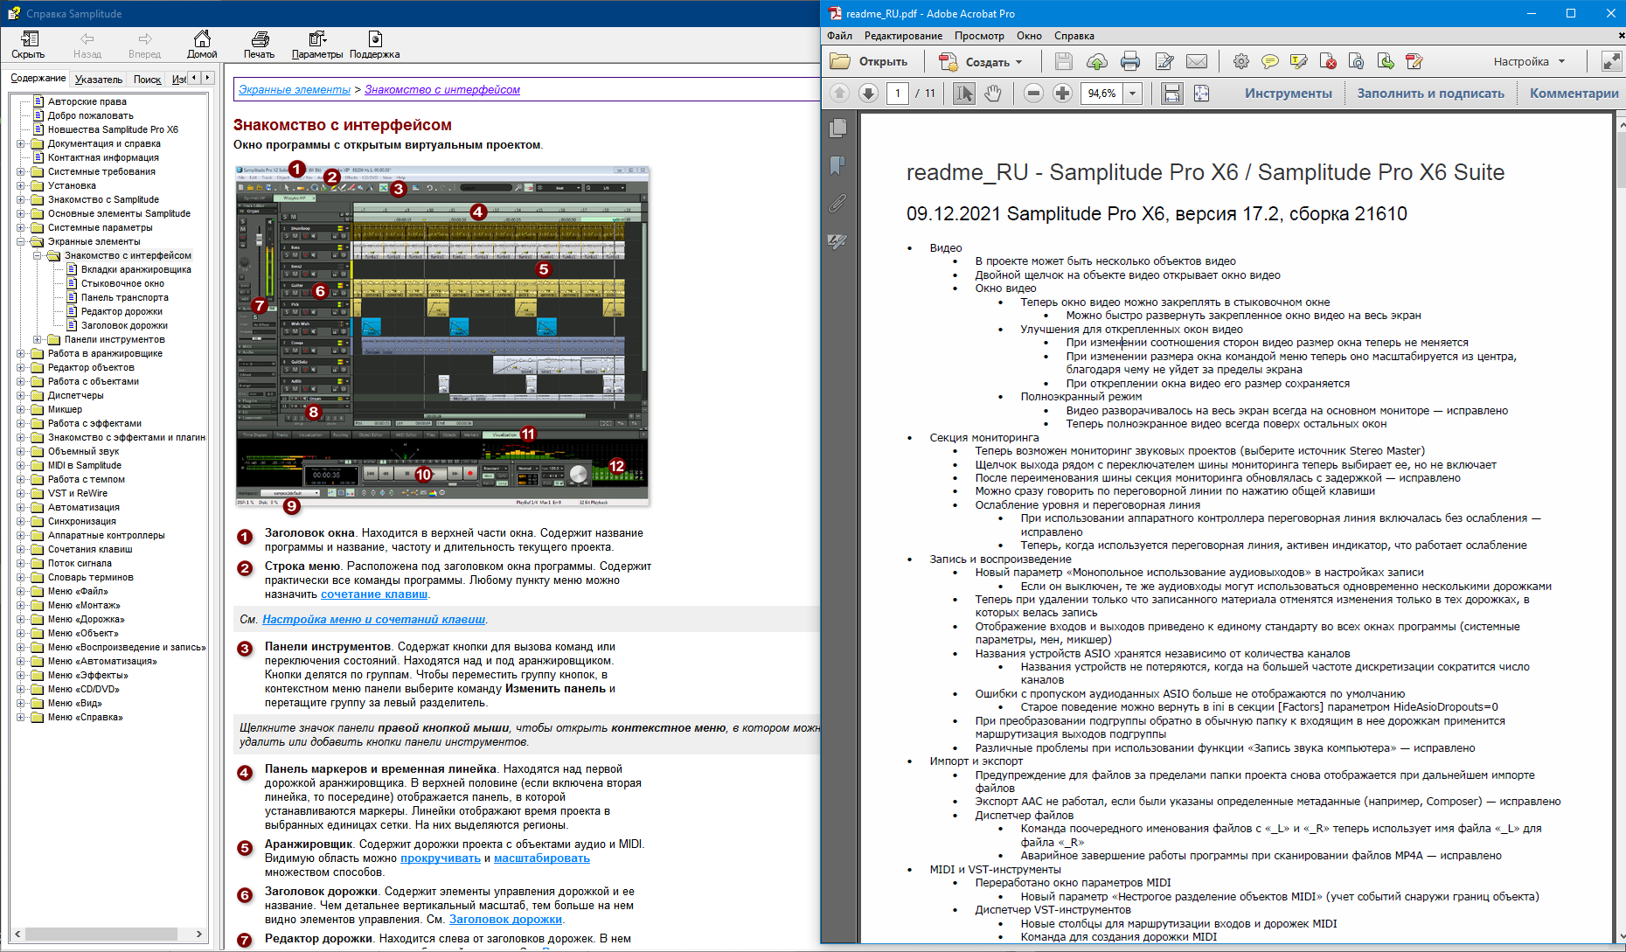Viewport: 1626px width, 952px height.
Task: Open link Настройка меню и сочетаний клавиш
Action: pyautogui.click(x=374, y=620)
